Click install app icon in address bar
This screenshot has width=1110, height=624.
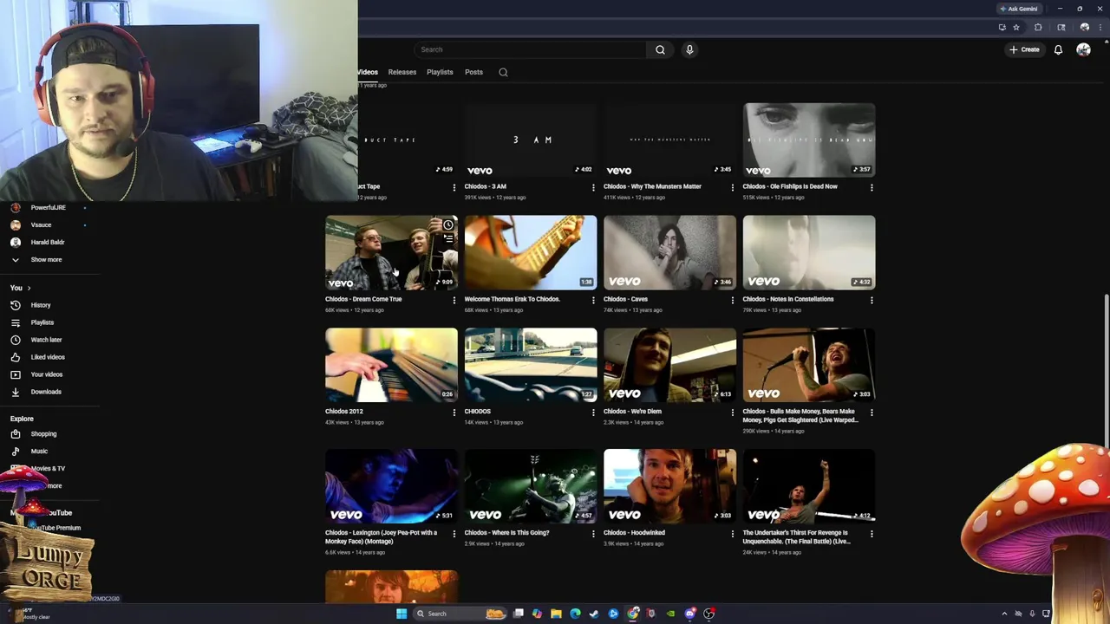pyautogui.click(x=1002, y=27)
